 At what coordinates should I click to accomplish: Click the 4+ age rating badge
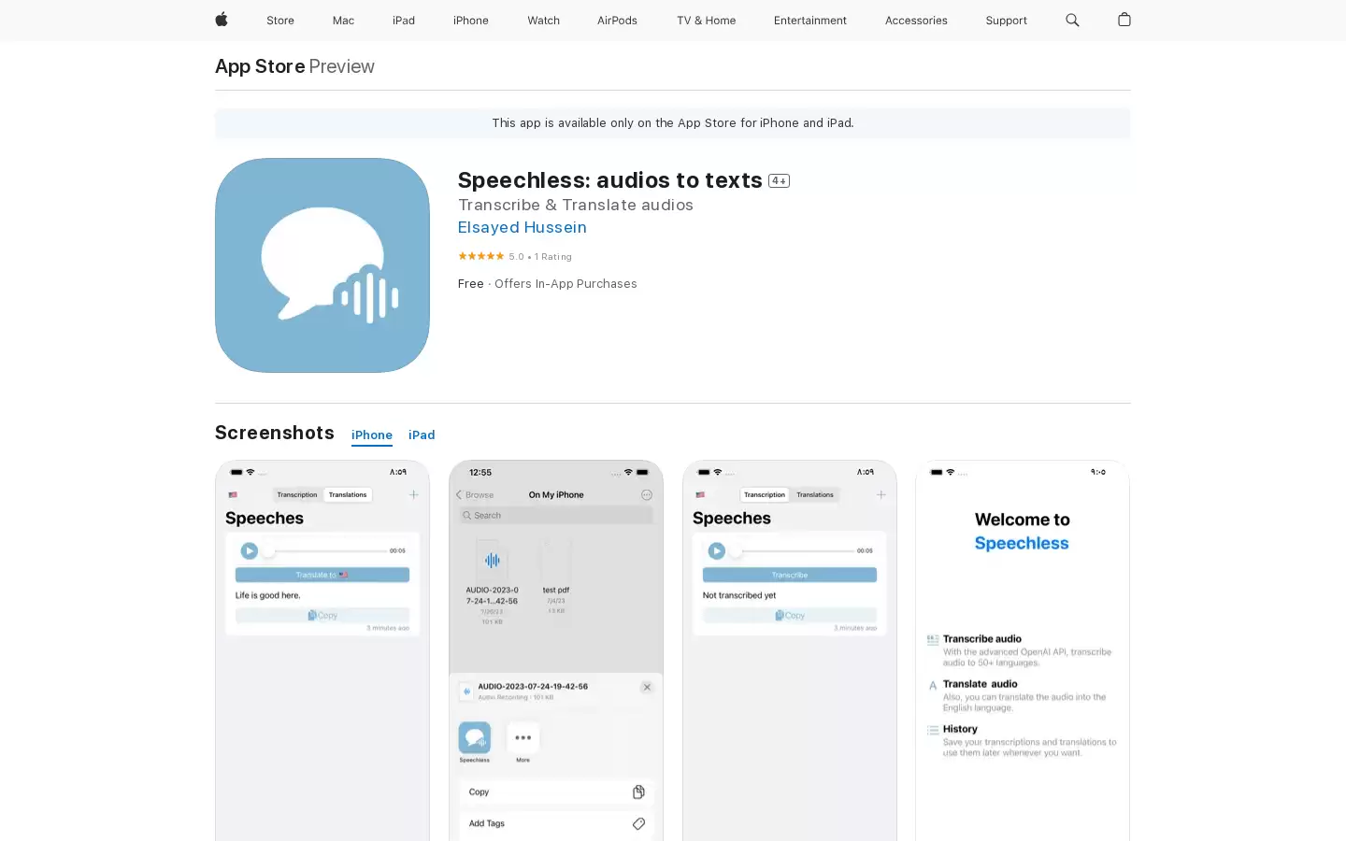point(779,181)
